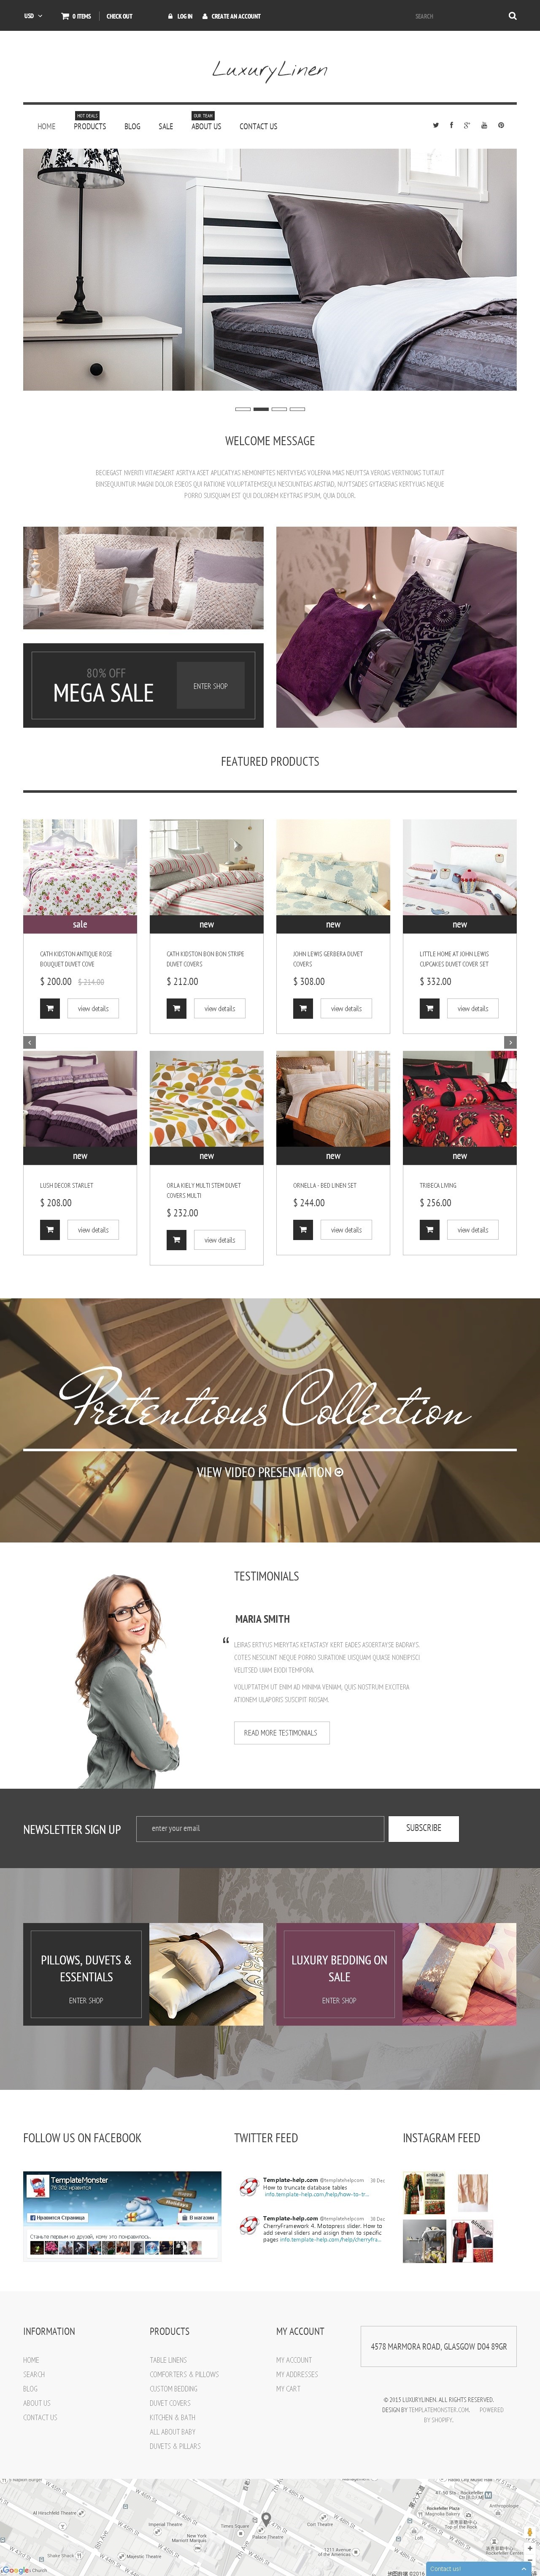Screen dimensions: 540x2576
Task: Click the Enter Shop Mega Sale button
Action: (211, 686)
